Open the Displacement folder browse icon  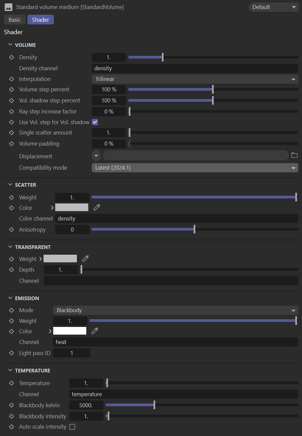pyautogui.click(x=294, y=155)
